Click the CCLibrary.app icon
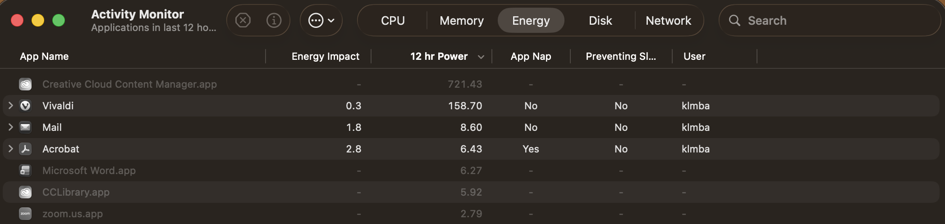Screen dimensions: 945x224 click(x=25, y=192)
